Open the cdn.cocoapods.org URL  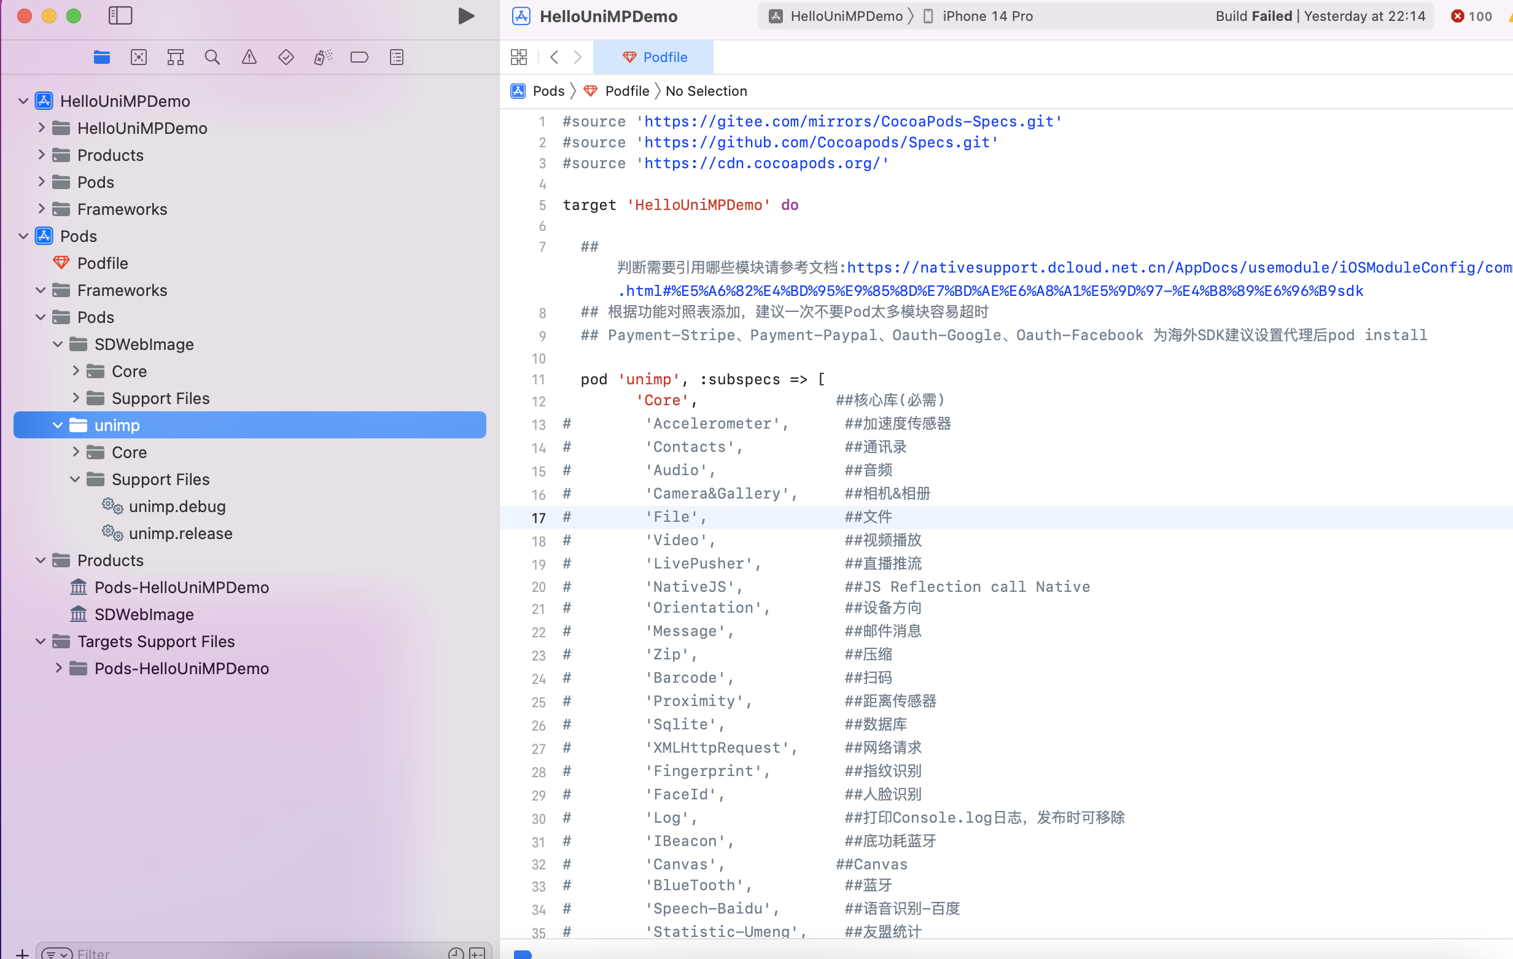762,163
